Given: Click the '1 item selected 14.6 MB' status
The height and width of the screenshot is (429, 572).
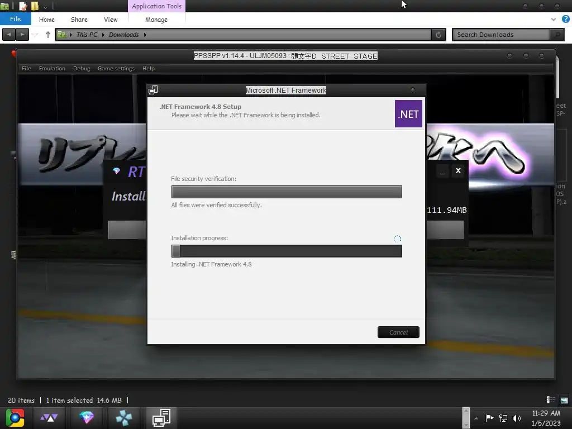Looking at the screenshot, I should (x=84, y=400).
